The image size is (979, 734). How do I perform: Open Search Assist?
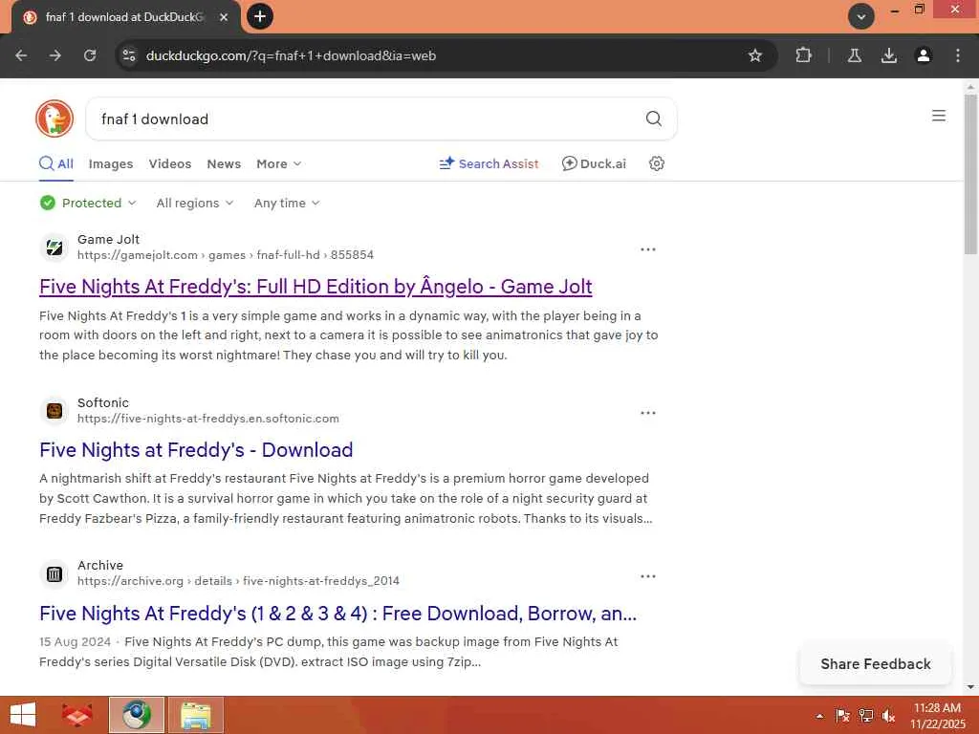489,163
